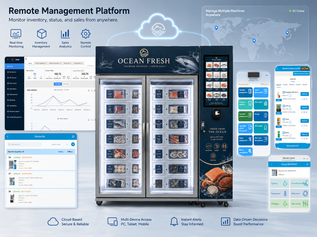Click the Real-time Monitoring icon
Viewport: 317px width, 237px height.
(x=16, y=34)
